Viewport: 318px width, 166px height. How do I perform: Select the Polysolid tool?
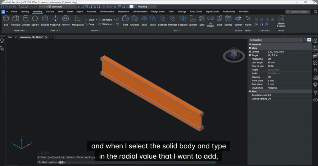click(16, 21)
